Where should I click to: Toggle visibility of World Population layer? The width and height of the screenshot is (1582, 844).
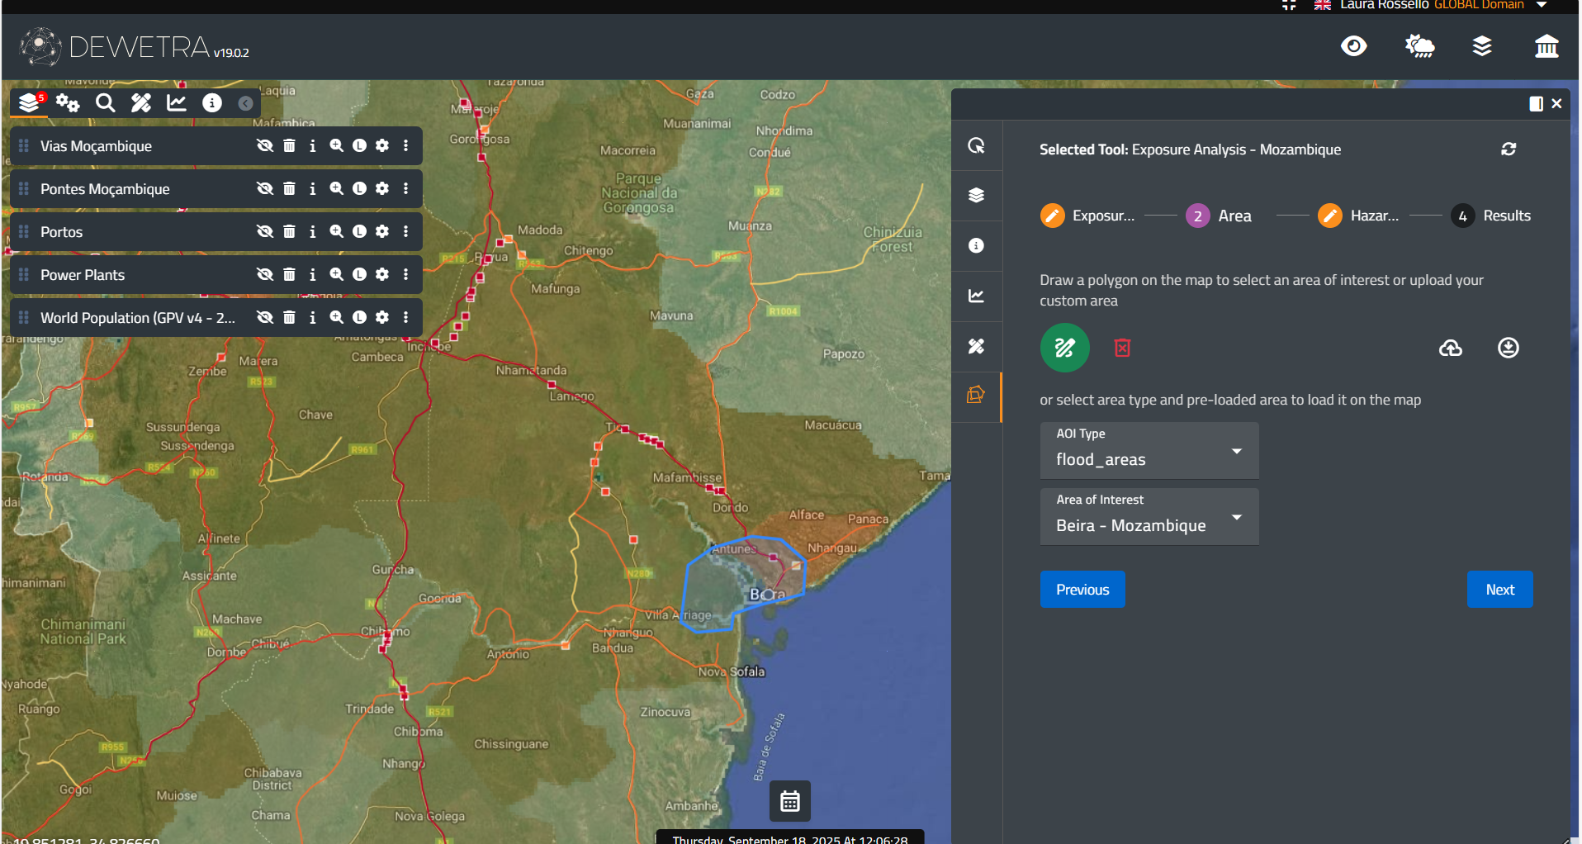264,318
